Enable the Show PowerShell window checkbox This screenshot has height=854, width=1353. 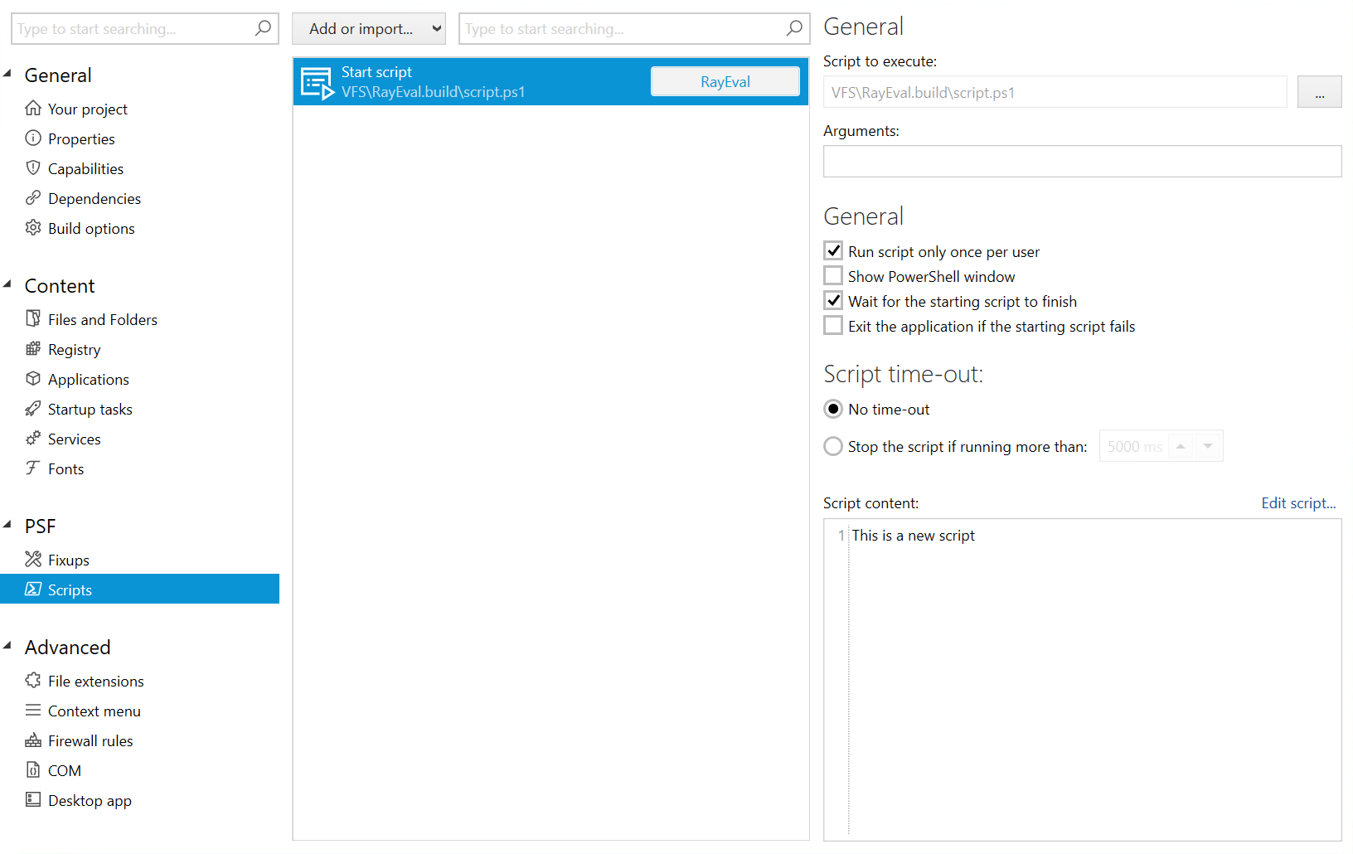(x=833, y=275)
